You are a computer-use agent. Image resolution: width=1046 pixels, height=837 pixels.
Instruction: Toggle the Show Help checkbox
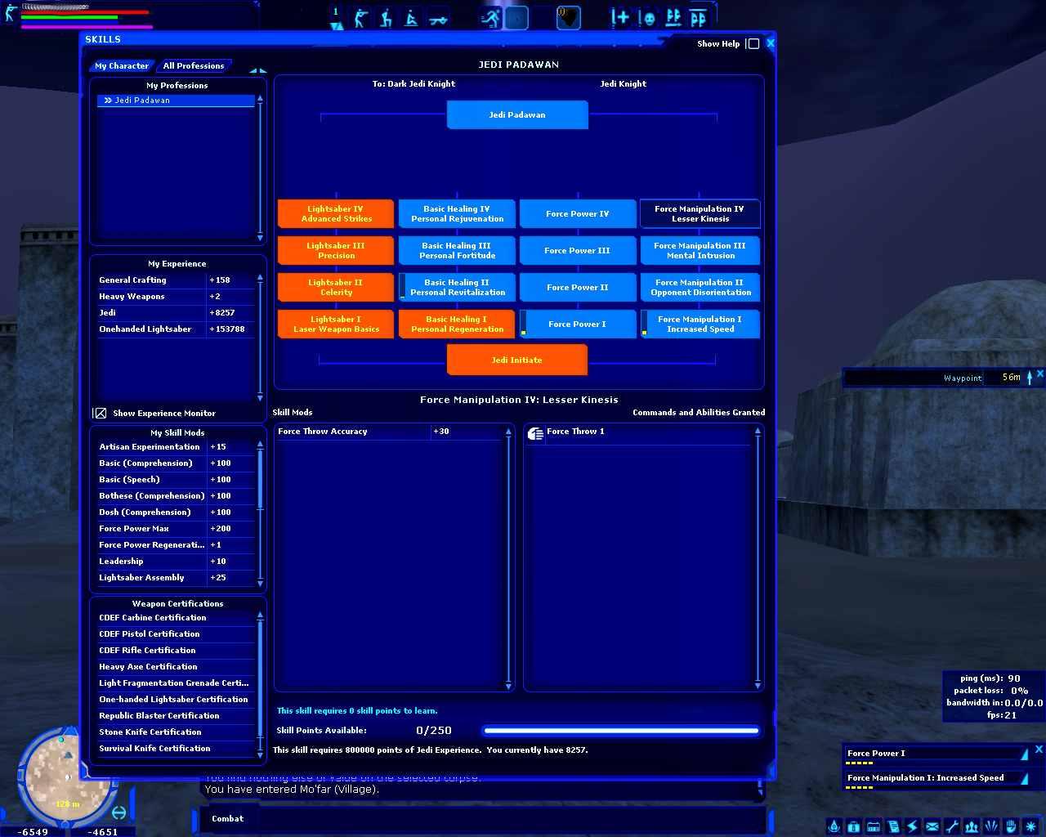tap(753, 43)
